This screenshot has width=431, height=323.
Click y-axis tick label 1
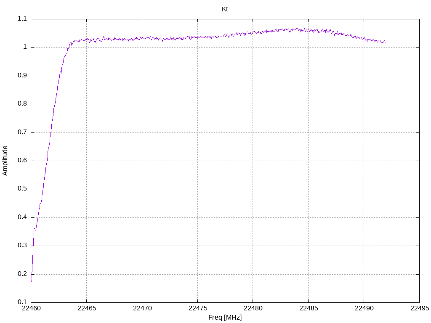pos(25,47)
